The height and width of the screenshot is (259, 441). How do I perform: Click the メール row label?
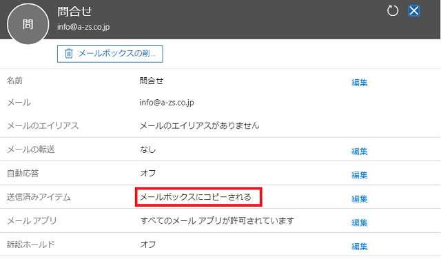point(19,103)
